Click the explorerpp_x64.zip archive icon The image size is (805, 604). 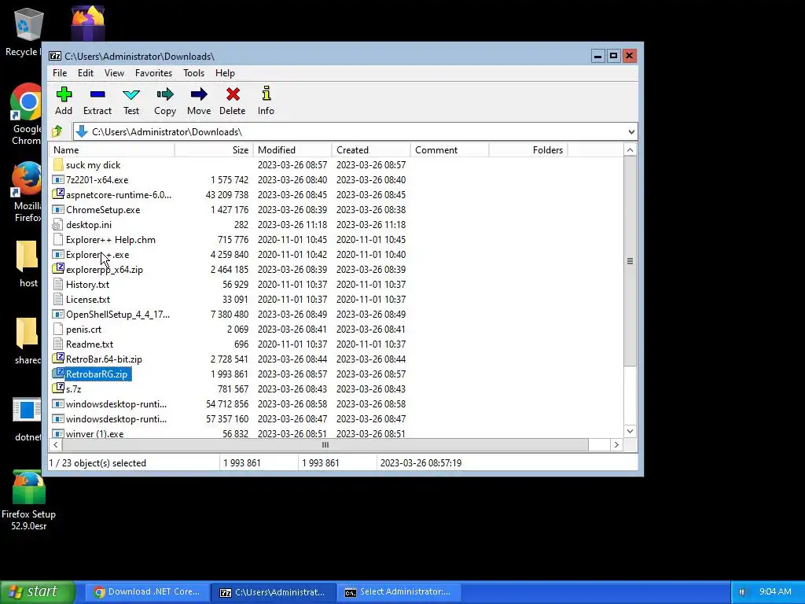point(58,269)
